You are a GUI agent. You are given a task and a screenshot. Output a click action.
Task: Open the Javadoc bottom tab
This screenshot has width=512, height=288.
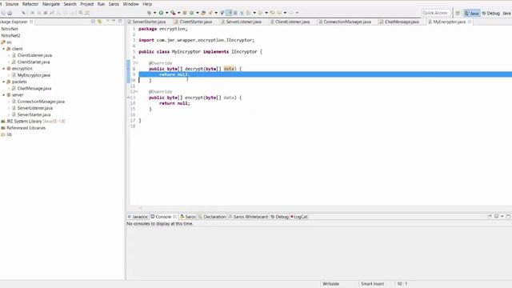[x=138, y=217]
